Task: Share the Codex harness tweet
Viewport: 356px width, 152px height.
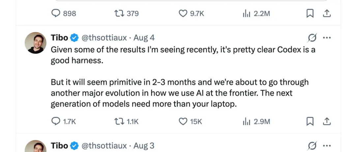Action: [x=326, y=122]
